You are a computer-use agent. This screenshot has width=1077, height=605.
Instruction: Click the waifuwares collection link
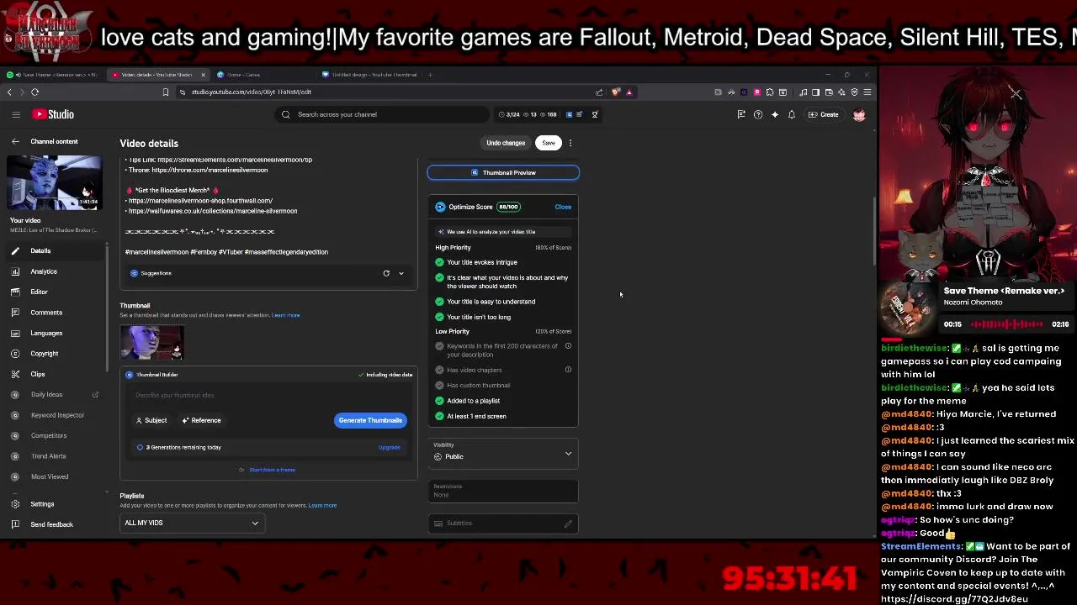(x=212, y=211)
